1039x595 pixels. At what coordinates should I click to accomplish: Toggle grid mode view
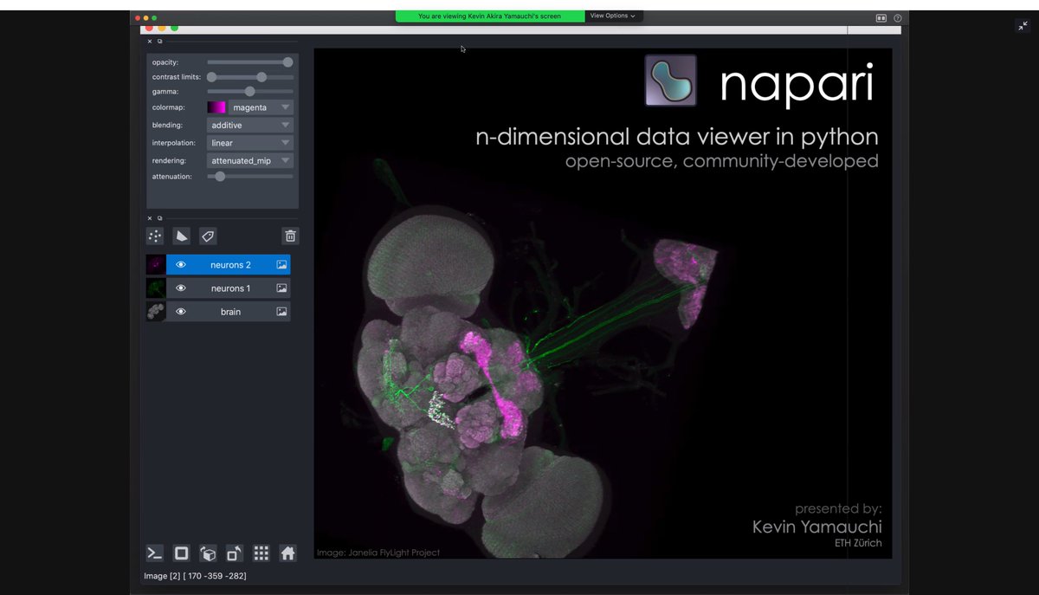coord(261,553)
